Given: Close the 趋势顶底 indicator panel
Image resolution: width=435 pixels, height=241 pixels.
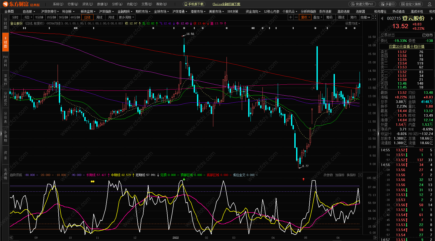Looking at the screenshot, I should coord(360,175).
